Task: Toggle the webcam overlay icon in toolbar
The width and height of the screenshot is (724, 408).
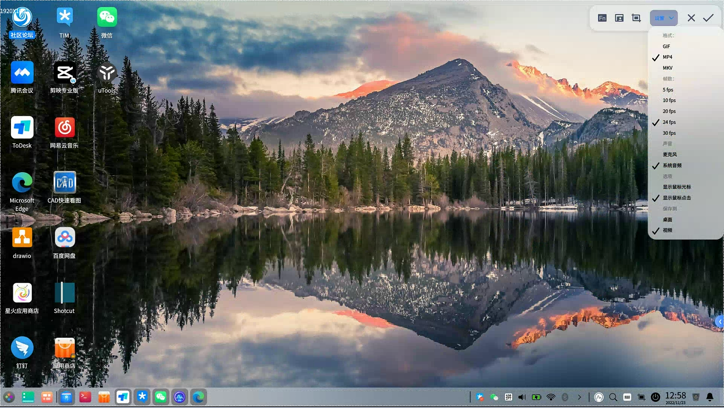Action: [619, 18]
